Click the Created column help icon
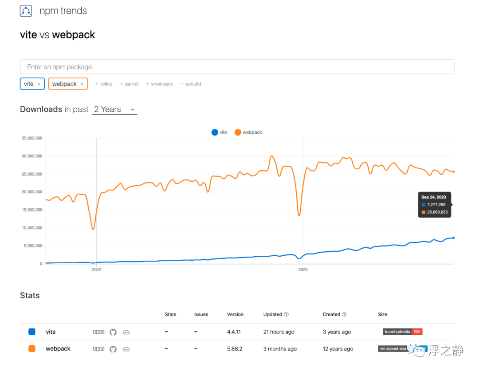This screenshot has width=479, height=371. click(344, 315)
